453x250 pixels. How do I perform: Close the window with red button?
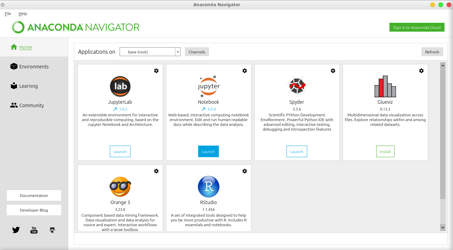pyautogui.click(x=449, y=5)
